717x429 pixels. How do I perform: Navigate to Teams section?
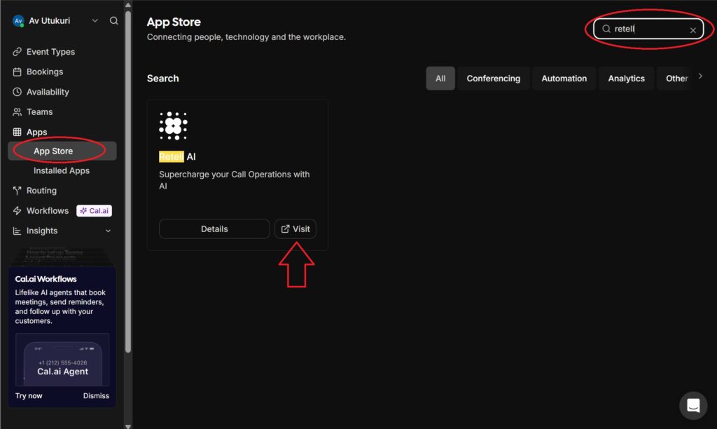(40, 111)
